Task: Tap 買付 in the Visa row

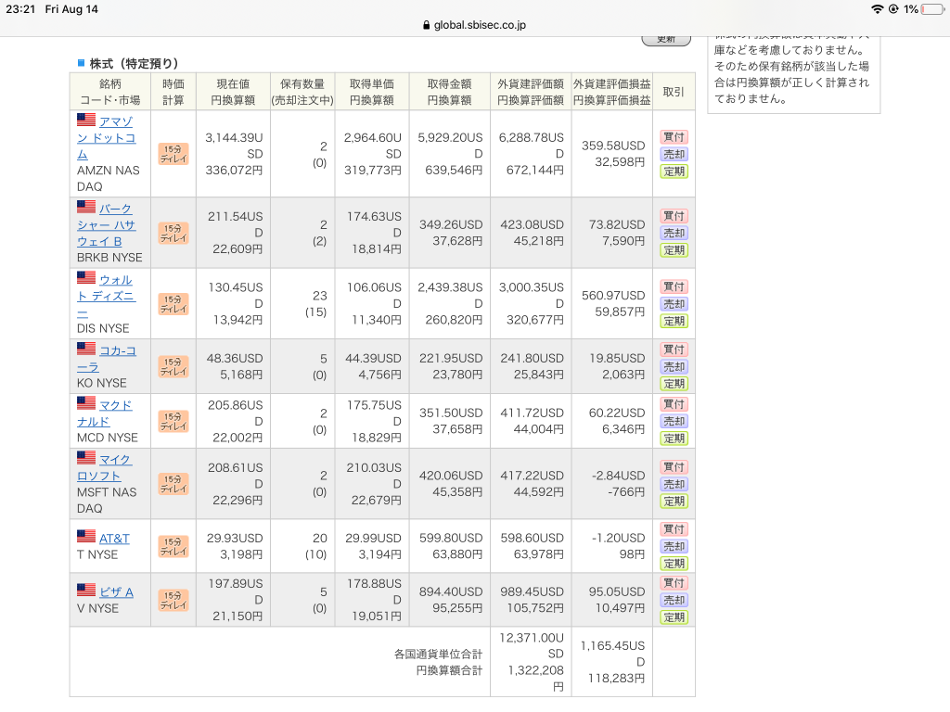Action: tap(674, 583)
